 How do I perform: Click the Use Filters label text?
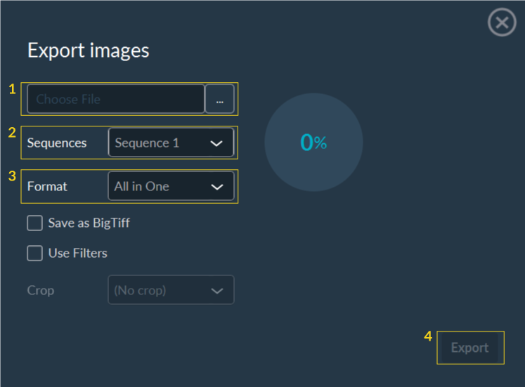pyautogui.click(x=77, y=254)
